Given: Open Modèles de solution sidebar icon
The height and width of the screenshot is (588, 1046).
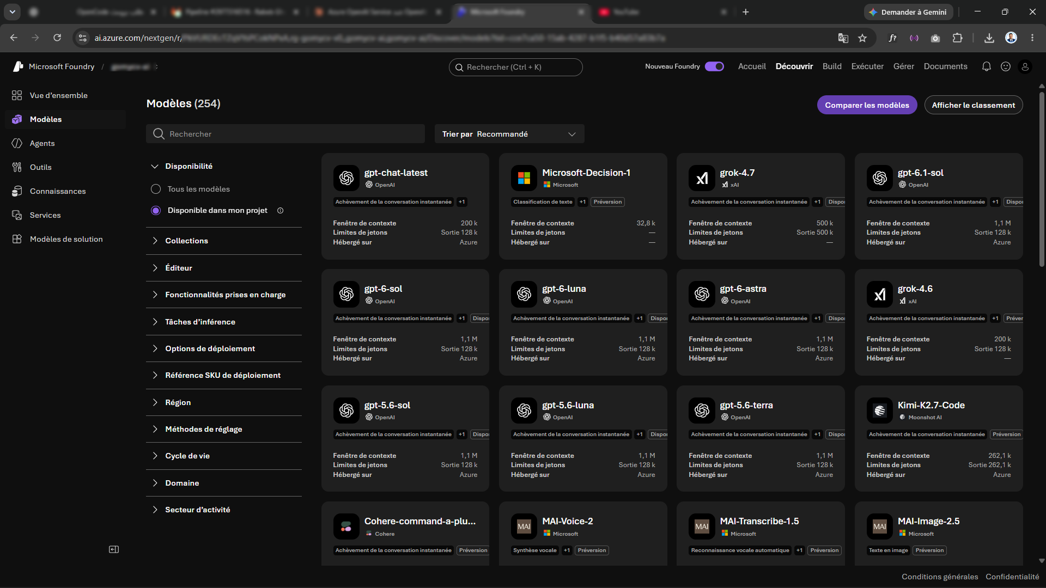Looking at the screenshot, I should [17, 239].
